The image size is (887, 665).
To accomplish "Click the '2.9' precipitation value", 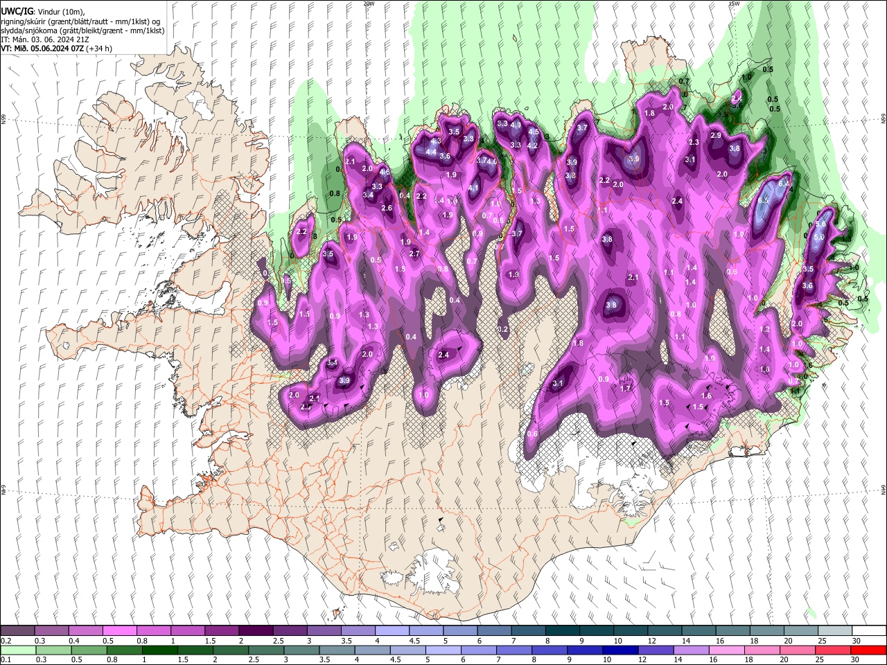I will 716,135.
